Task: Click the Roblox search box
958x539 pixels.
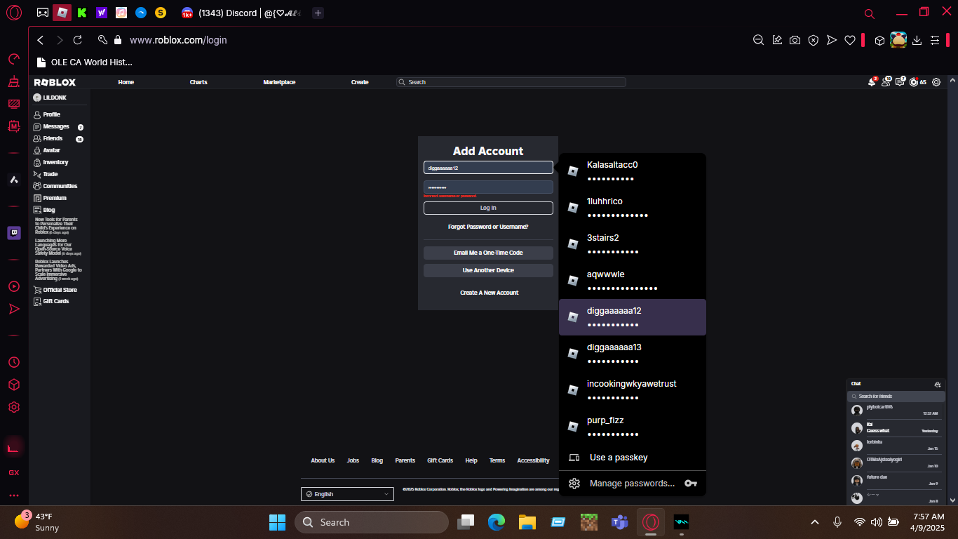Action: coord(511,82)
